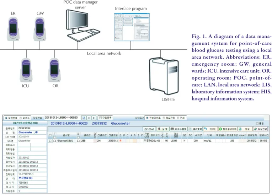Click the result value 289 in bold
This screenshot has height=195, width=272.
point(84,141)
